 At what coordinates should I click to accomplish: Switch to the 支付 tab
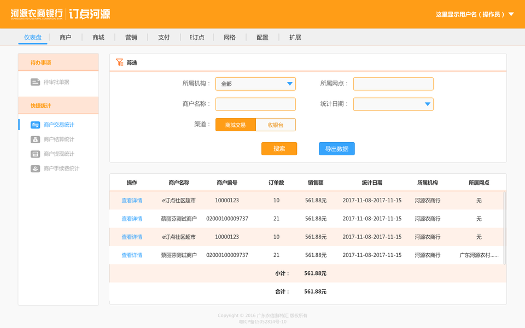[x=164, y=38]
